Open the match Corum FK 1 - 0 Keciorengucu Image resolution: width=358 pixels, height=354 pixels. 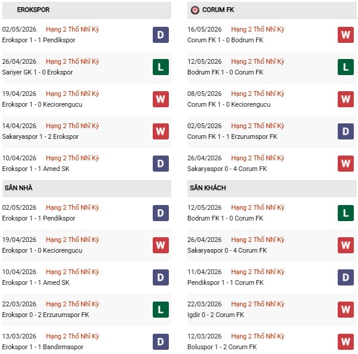point(229,104)
